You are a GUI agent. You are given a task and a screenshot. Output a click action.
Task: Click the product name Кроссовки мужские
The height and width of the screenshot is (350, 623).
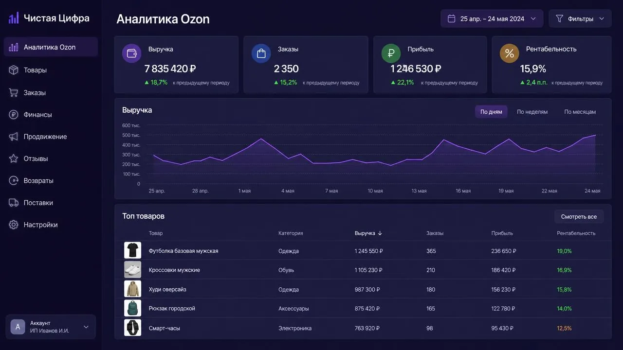coord(174,270)
